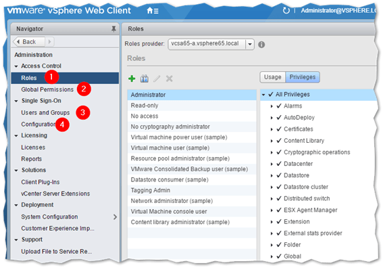383x268 pixels.
Task: Click the refresh icon in the header
Action: pos(286,11)
